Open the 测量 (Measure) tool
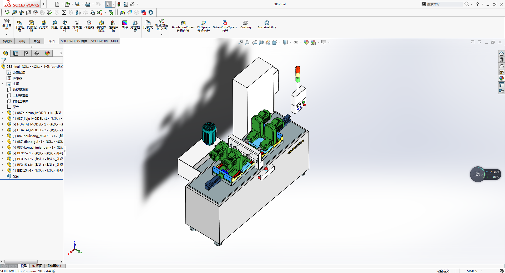The image size is (505, 273). pos(54,26)
